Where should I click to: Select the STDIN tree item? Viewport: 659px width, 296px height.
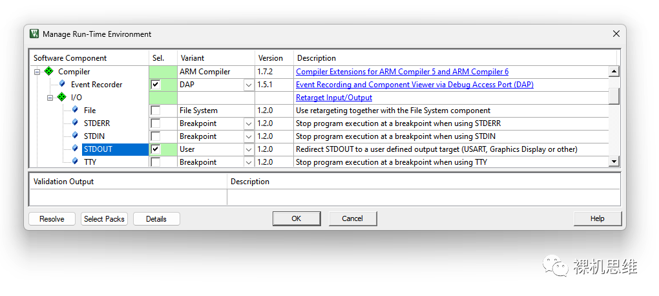pyautogui.click(x=94, y=136)
